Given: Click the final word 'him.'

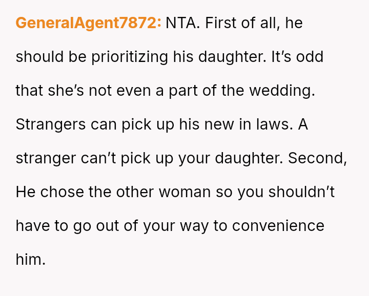Looking at the screenshot, I should point(31,260).
